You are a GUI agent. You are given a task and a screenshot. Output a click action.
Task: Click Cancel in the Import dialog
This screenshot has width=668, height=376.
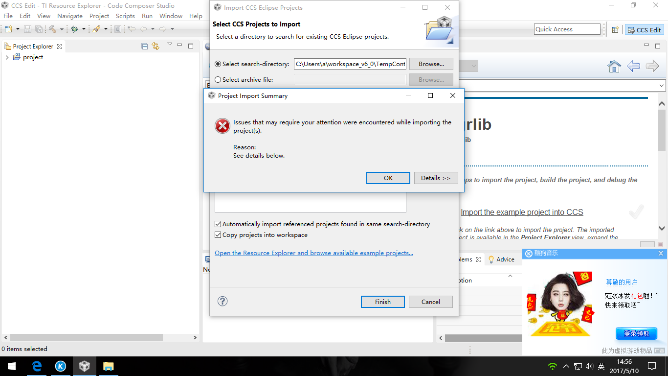pyautogui.click(x=431, y=302)
